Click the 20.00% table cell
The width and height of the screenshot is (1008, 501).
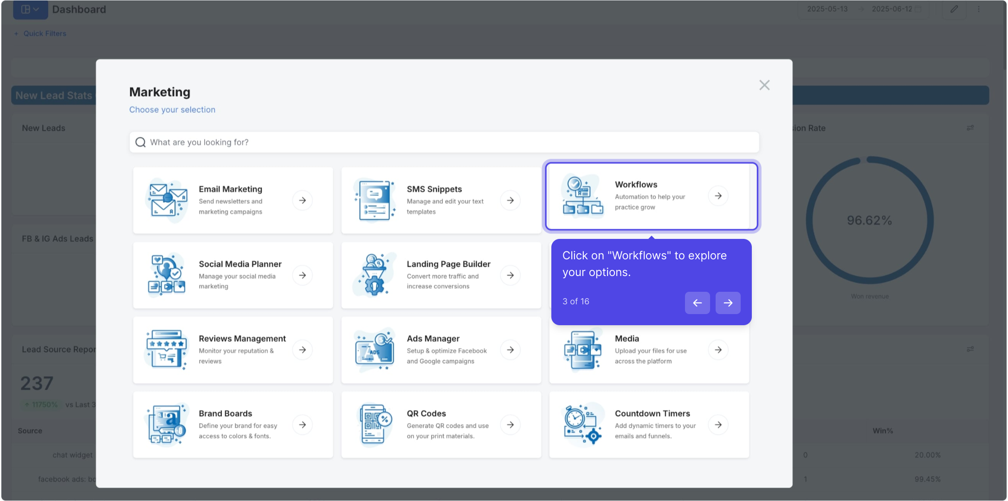point(927,455)
